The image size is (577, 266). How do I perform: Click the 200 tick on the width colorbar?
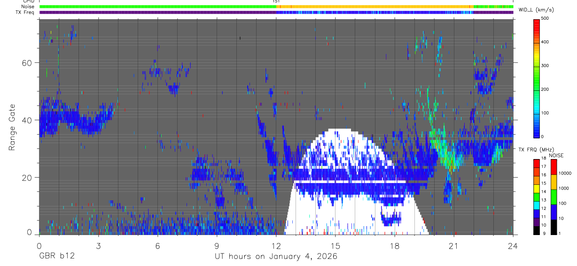tap(545, 89)
